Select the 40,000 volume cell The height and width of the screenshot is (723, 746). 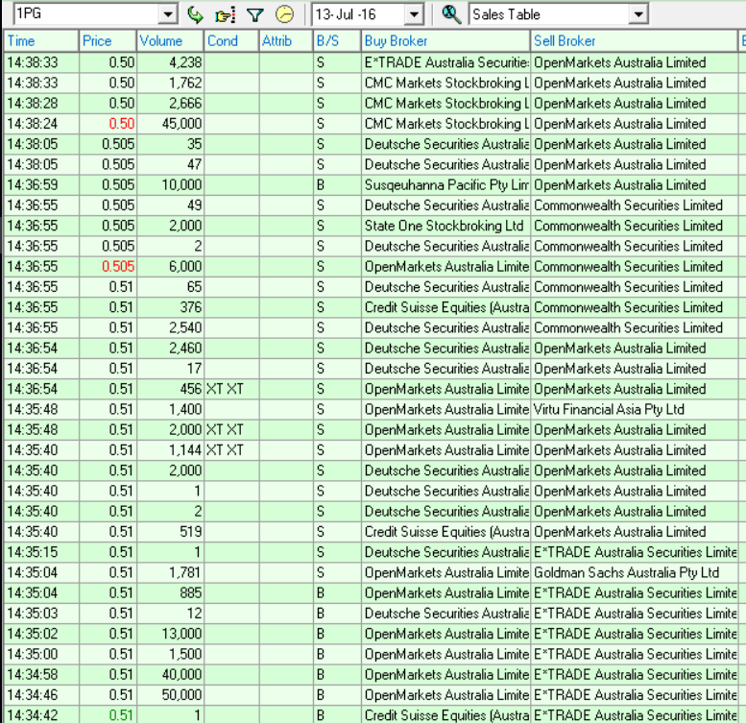click(x=170, y=674)
